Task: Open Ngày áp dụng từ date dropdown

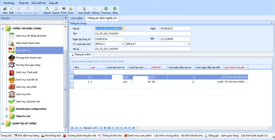Action: (124, 39)
